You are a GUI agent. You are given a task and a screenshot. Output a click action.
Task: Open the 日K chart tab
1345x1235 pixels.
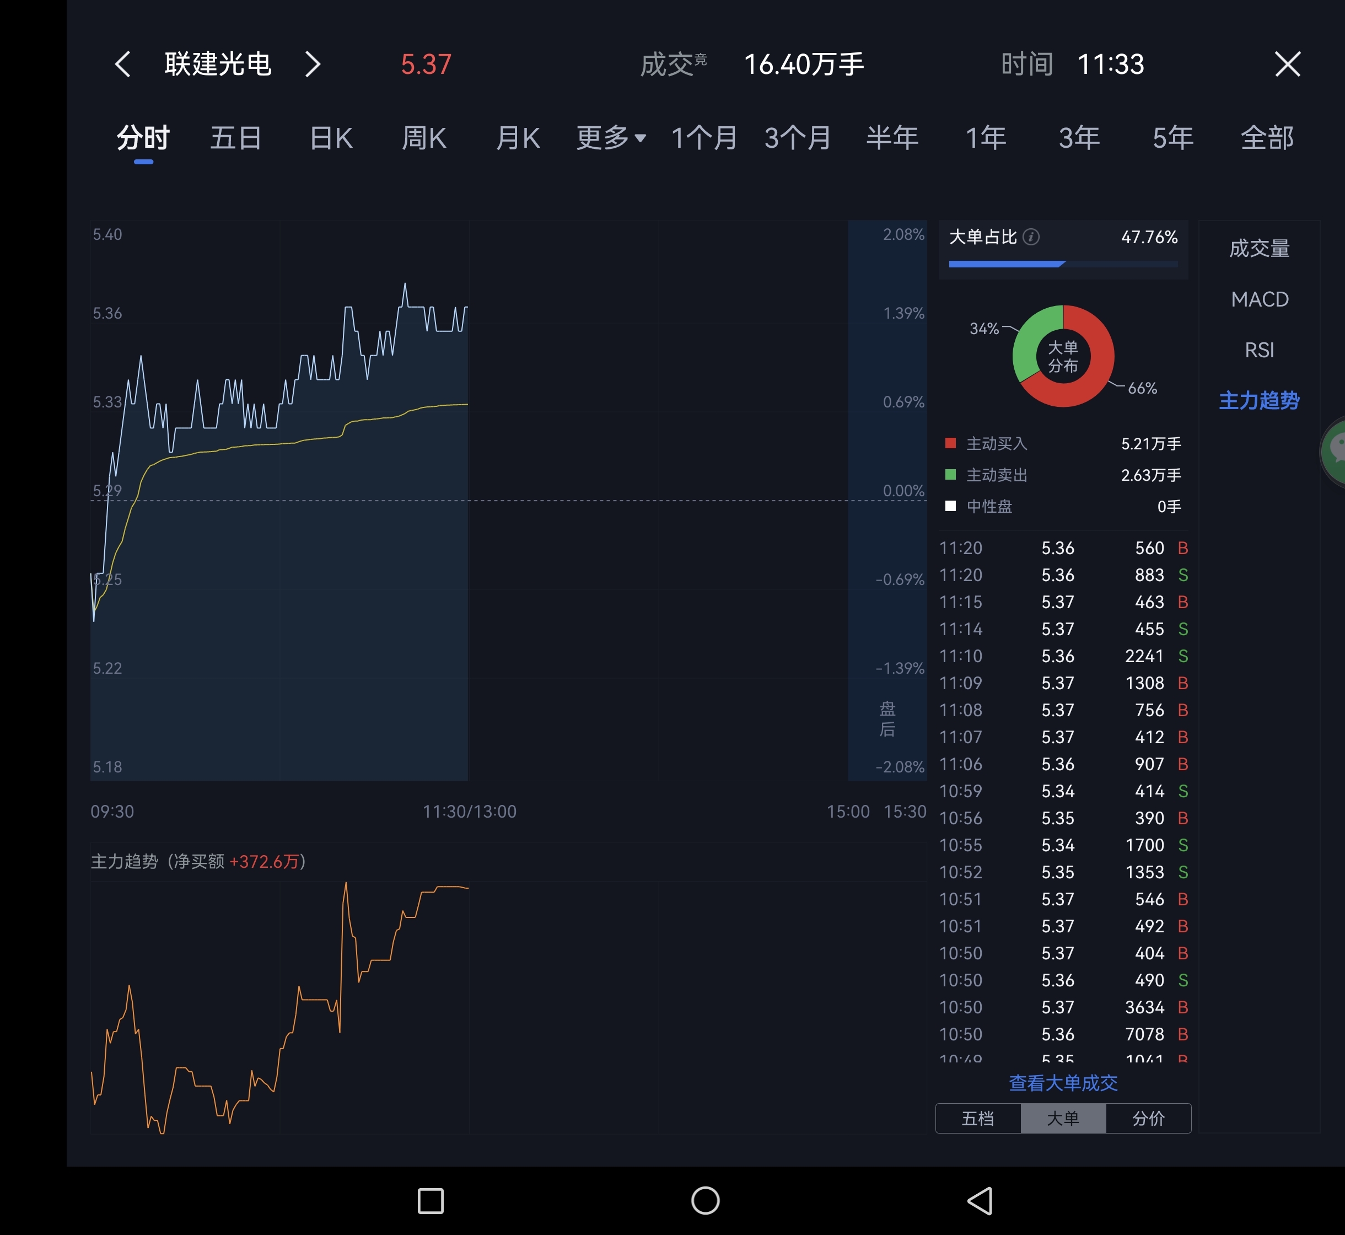coord(331,138)
